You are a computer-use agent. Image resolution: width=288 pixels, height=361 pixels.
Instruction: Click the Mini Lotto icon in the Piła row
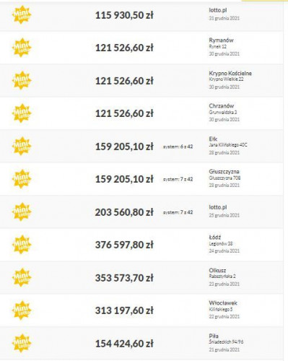tap(22, 343)
